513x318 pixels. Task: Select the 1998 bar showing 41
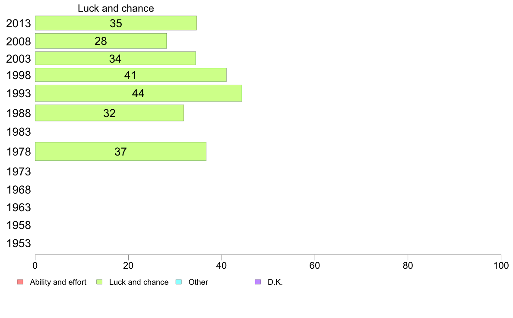(130, 75)
